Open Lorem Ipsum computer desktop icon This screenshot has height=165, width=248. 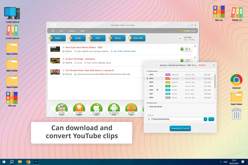12,15
